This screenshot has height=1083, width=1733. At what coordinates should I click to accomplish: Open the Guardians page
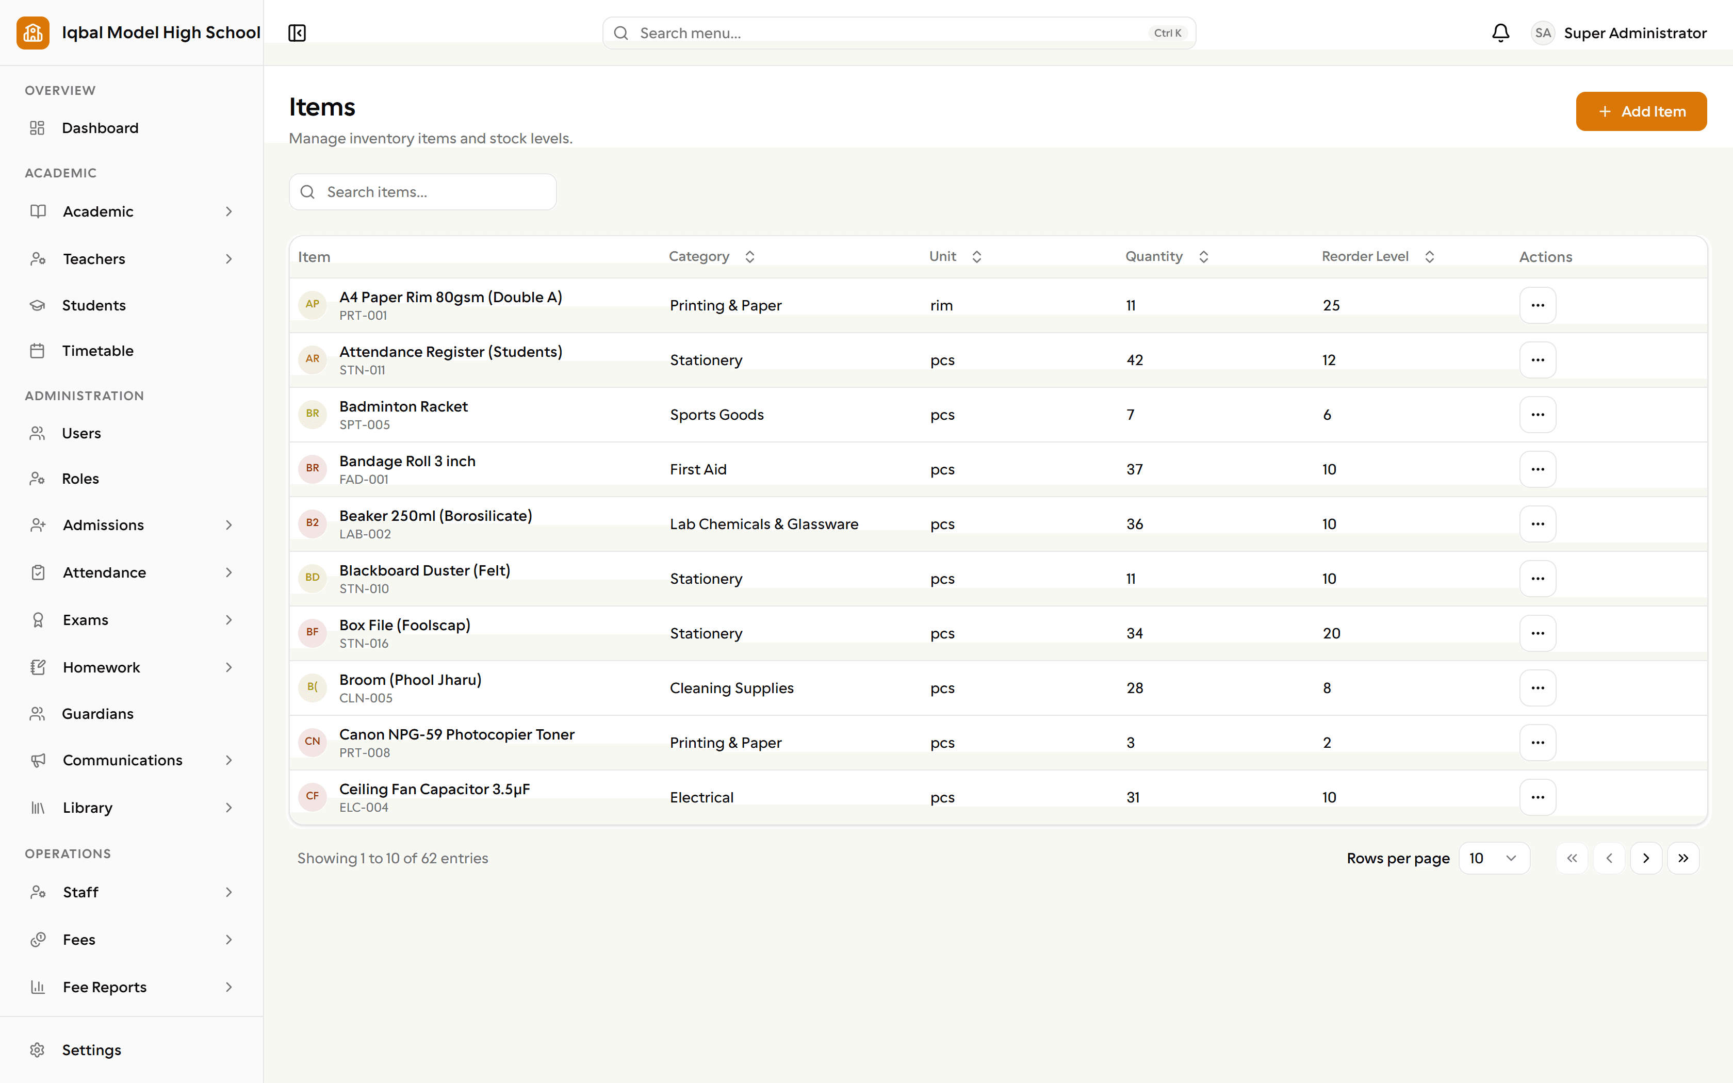(x=132, y=713)
